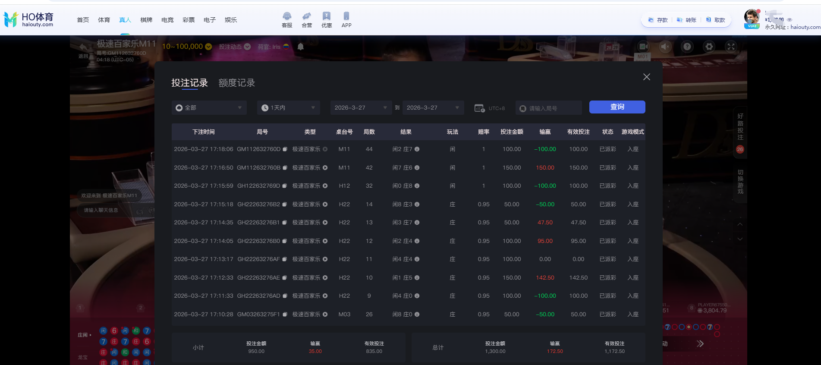Viewport: 821px width, 365px height.
Task: Click the notification bell icon
Action: tap(301, 47)
